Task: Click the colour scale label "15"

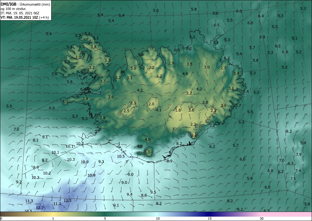Action: pyautogui.click(x=210, y=219)
